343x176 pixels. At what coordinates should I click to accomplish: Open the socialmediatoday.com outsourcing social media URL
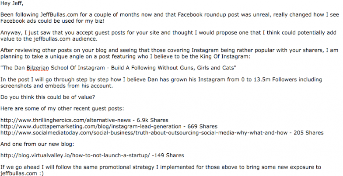click(x=144, y=133)
